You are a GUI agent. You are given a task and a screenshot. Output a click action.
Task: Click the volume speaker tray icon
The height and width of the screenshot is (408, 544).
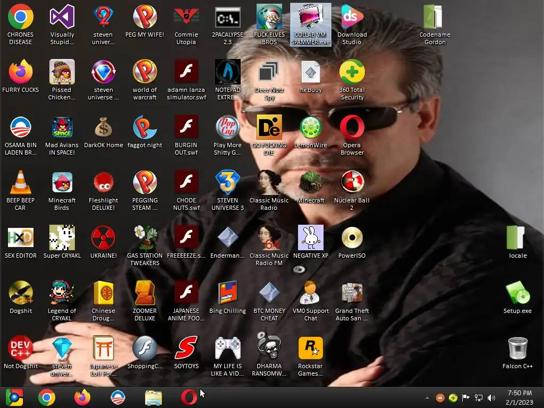click(491, 398)
